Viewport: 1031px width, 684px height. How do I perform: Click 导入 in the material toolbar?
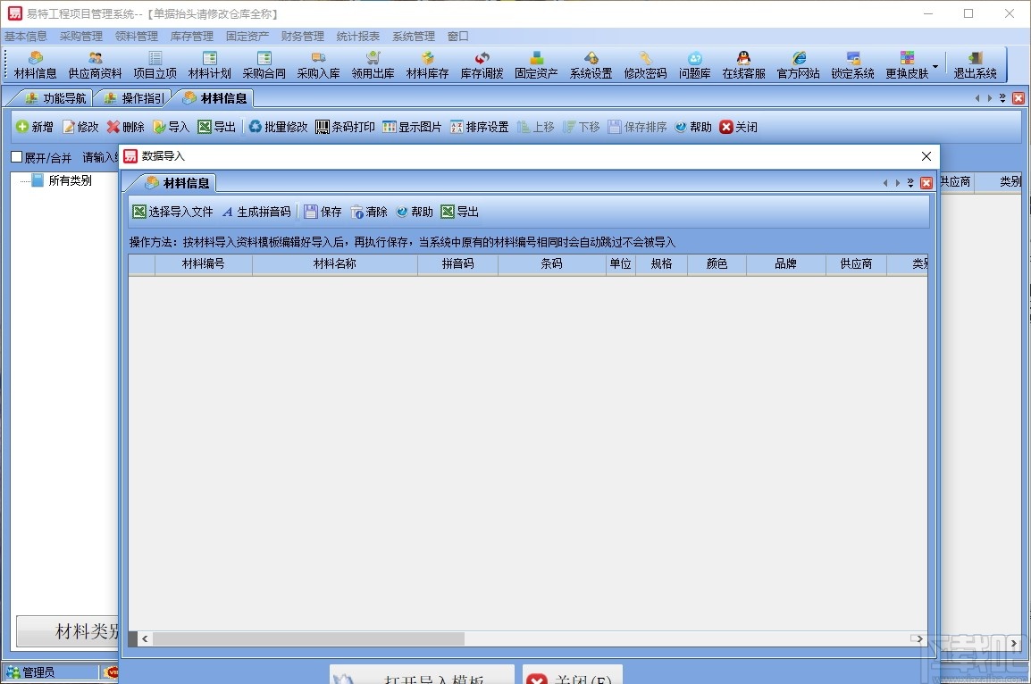[x=171, y=127]
